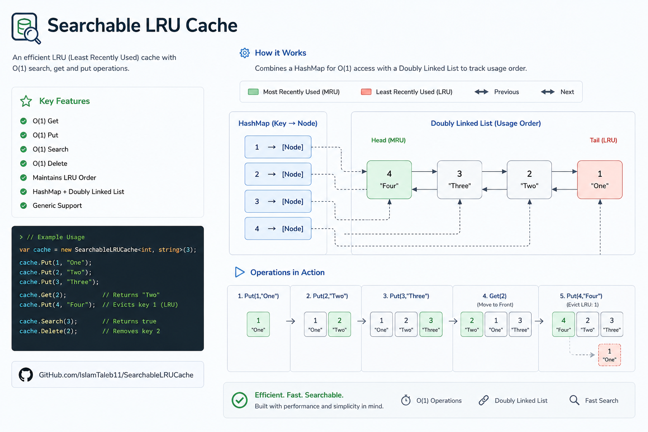The width and height of the screenshot is (648, 432).
Task: Click the Tail (LRU) label
Action: pyautogui.click(x=603, y=140)
